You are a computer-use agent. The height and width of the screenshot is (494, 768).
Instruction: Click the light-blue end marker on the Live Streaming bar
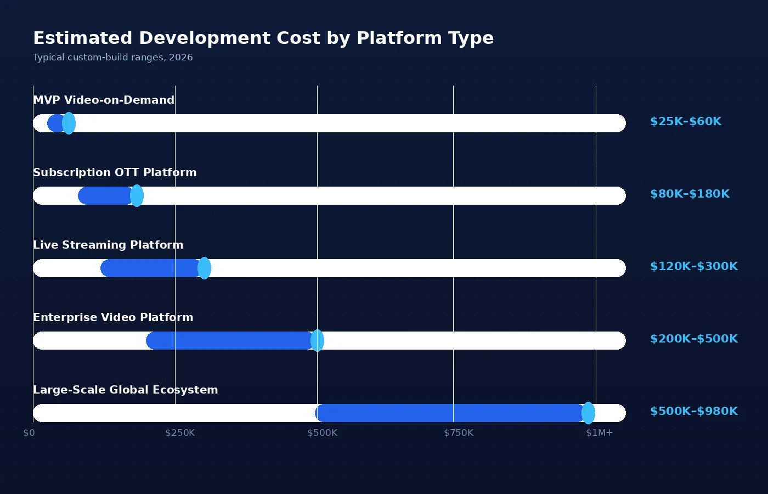204,268
